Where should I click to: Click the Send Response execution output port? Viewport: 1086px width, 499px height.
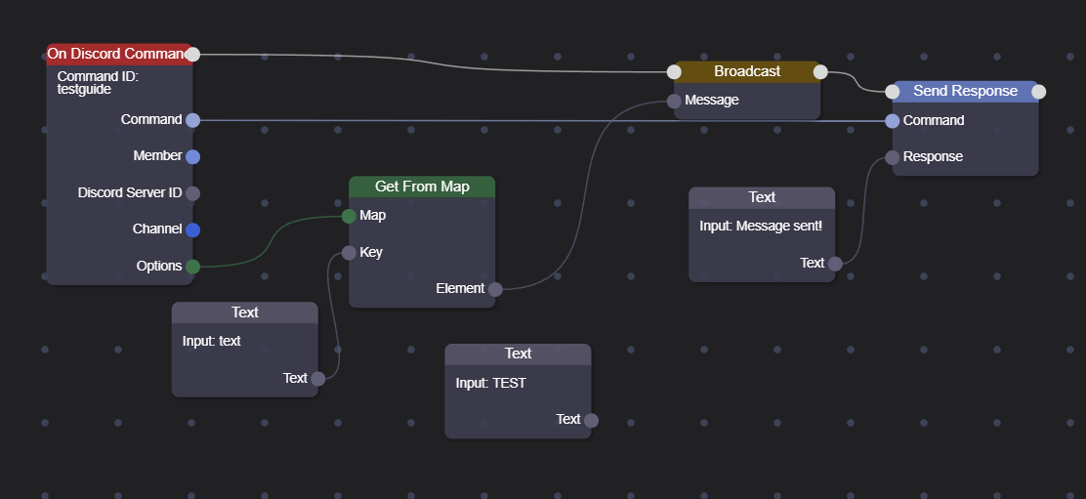[x=1039, y=92]
